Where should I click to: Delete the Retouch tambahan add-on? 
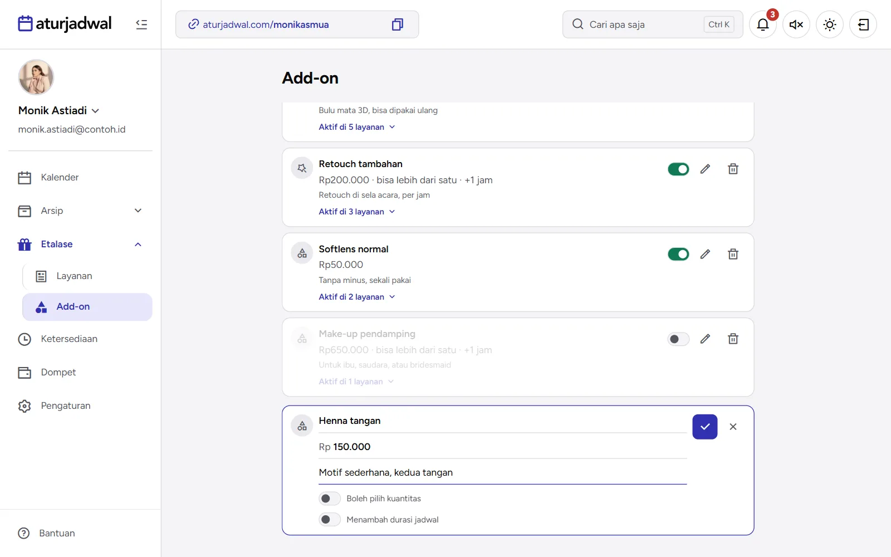[733, 169]
